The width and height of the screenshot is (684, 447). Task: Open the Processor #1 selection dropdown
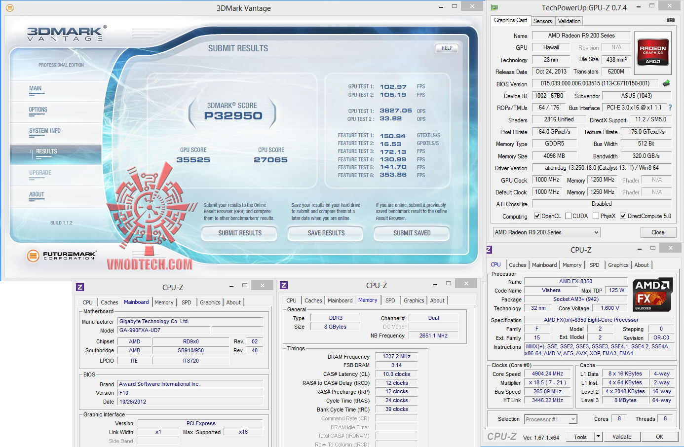550,419
